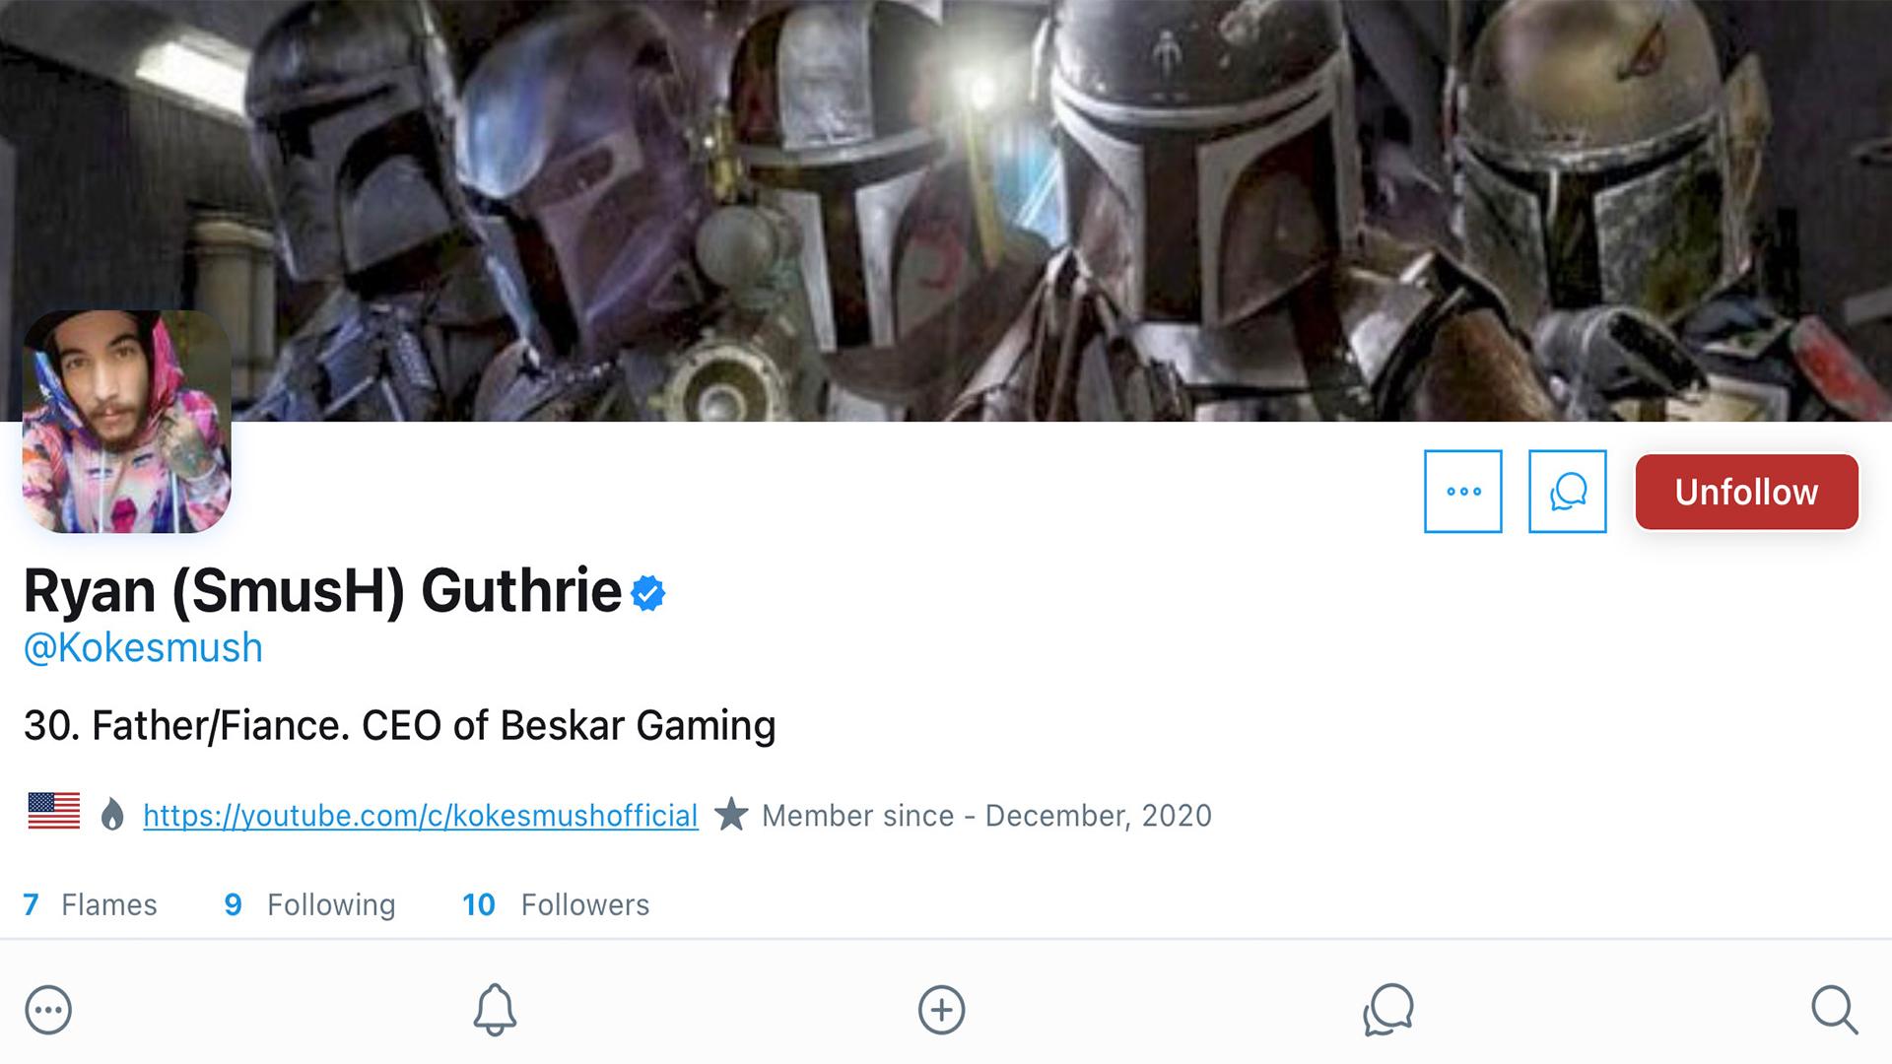The width and height of the screenshot is (1892, 1064).
Task: Open the Mandalorian helmets banner image
Action: 946,211
